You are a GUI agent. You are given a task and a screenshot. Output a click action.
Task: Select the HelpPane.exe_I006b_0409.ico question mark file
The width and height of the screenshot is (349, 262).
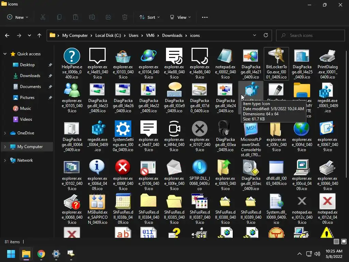click(x=72, y=63)
